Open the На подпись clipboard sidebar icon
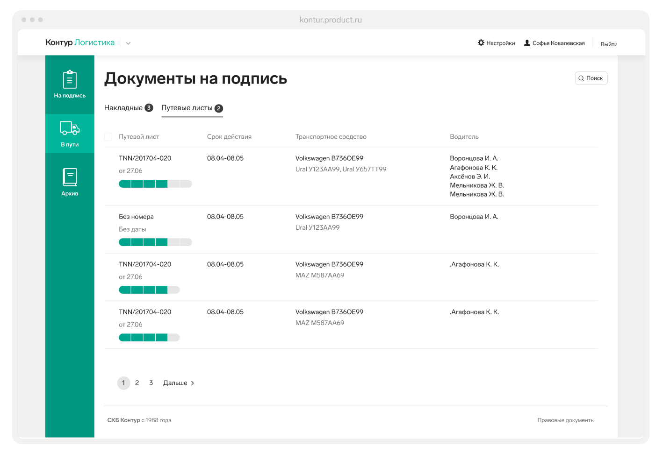Viewport: 663px width, 453px height. click(x=70, y=79)
